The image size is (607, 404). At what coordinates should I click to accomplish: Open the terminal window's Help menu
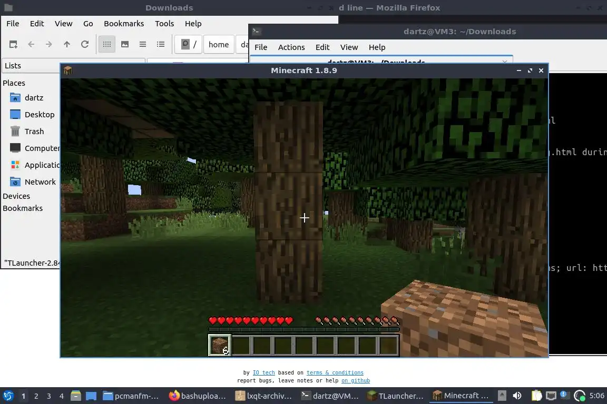coord(377,47)
